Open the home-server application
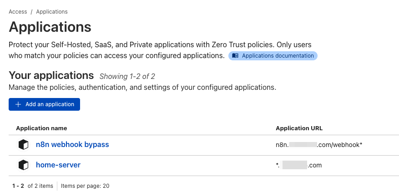This screenshot has width=399, height=196. coord(58,165)
